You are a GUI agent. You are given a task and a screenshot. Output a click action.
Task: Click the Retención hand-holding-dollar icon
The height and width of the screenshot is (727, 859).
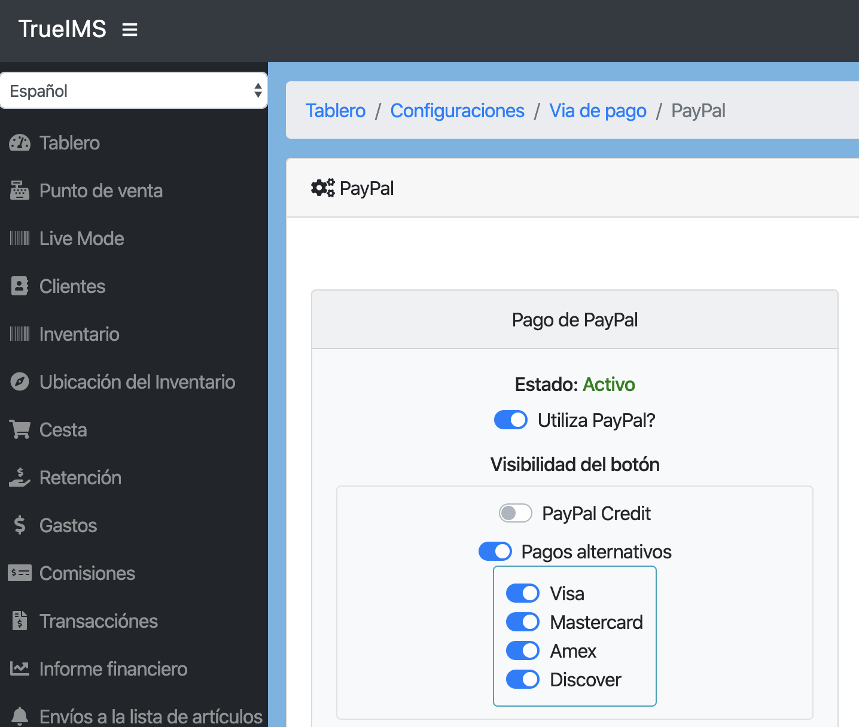pos(20,478)
